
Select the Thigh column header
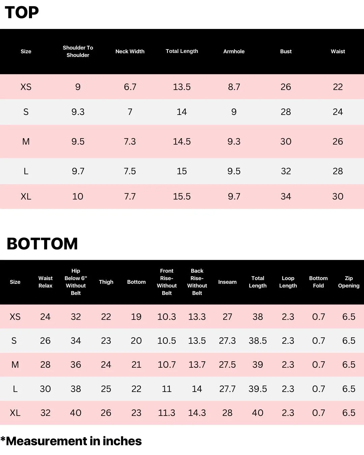[106, 282]
